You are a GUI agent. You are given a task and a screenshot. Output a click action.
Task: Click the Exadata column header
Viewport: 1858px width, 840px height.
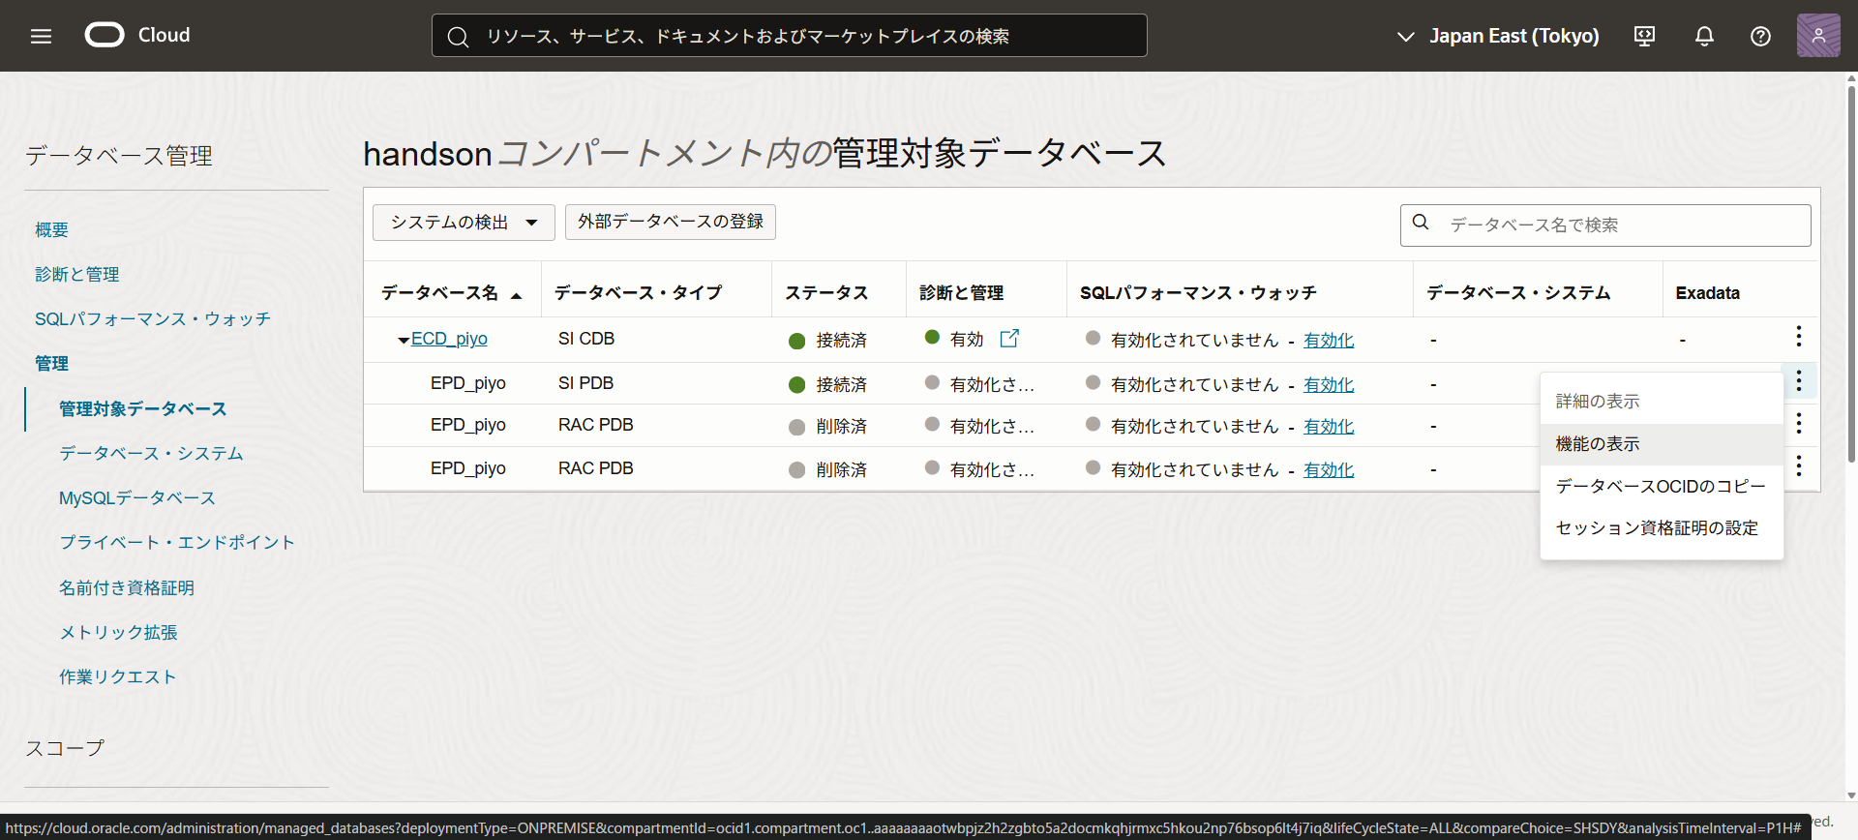click(1707, 293)
